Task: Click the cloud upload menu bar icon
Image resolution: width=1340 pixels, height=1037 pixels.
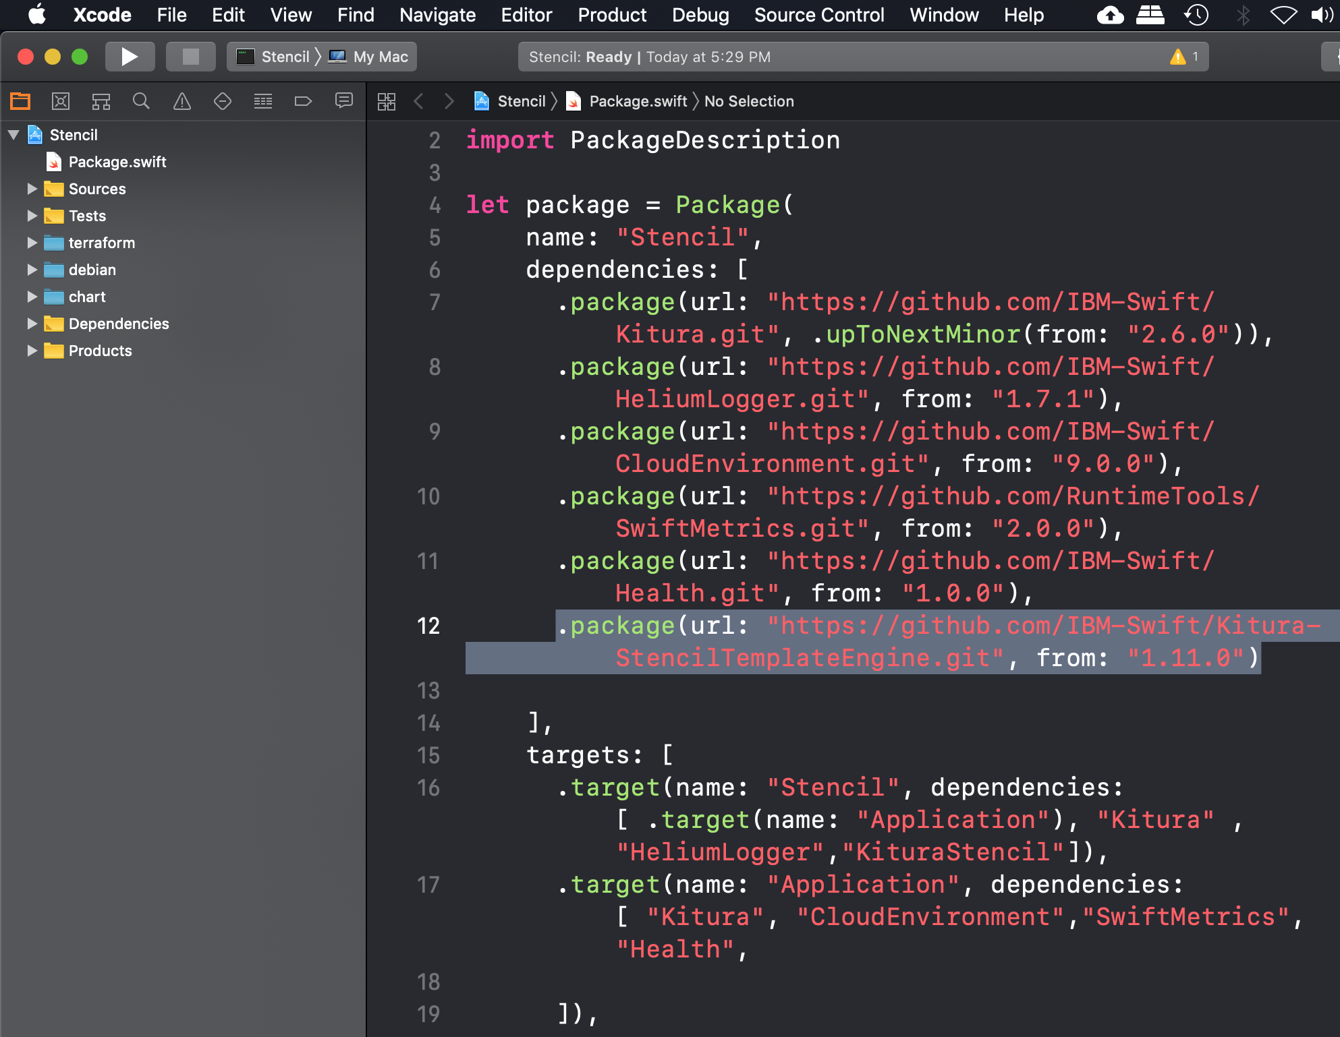Action: 1110,15
